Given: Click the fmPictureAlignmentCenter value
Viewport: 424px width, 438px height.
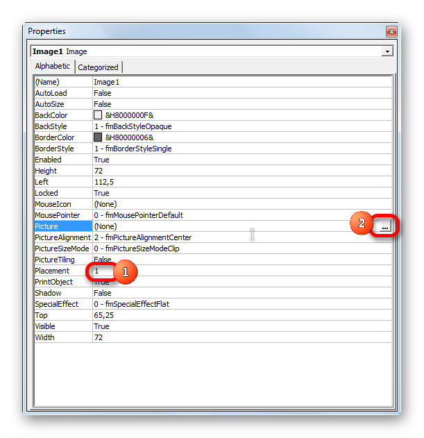Looking at the screenshot, I should [242, 237].
